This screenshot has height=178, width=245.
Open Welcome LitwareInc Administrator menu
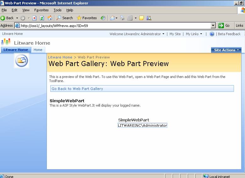pyautogui.click(x=137, y=34)
